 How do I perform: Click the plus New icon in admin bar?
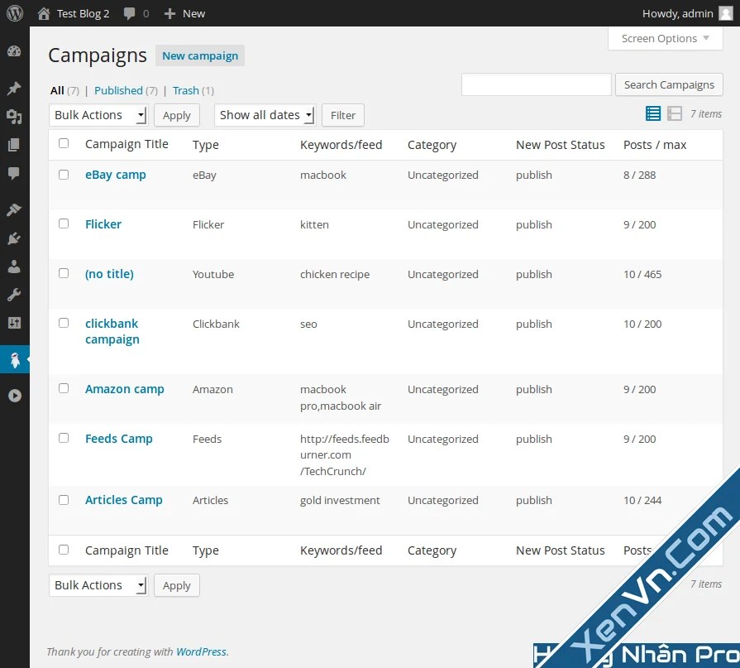click(x=169, y=14)
